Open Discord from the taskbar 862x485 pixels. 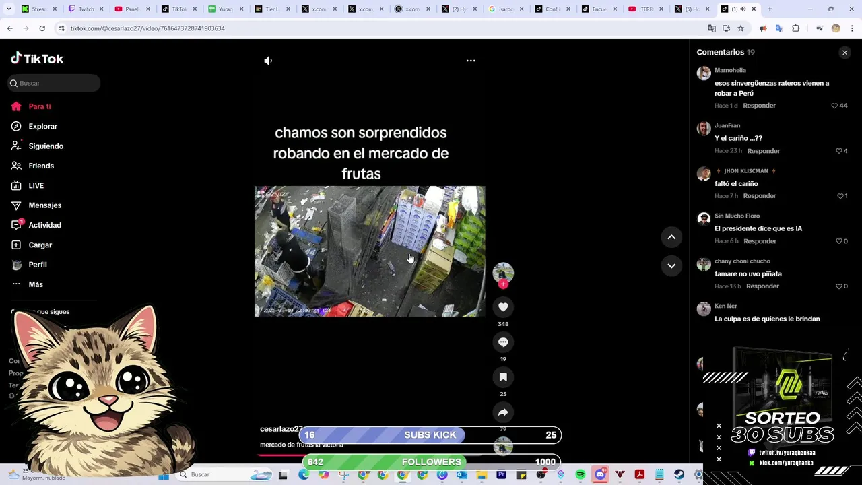pyautogui.click(x=600, y=475)
